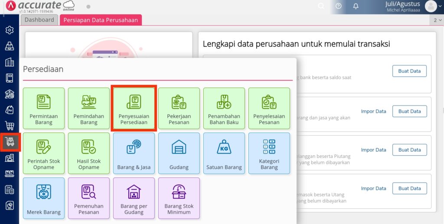Click the company building sidebar icon

coord(10,62)
